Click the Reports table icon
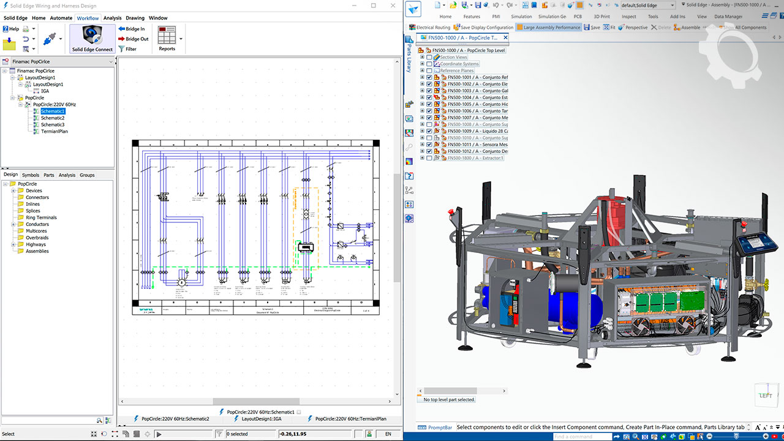 (167, 35)
